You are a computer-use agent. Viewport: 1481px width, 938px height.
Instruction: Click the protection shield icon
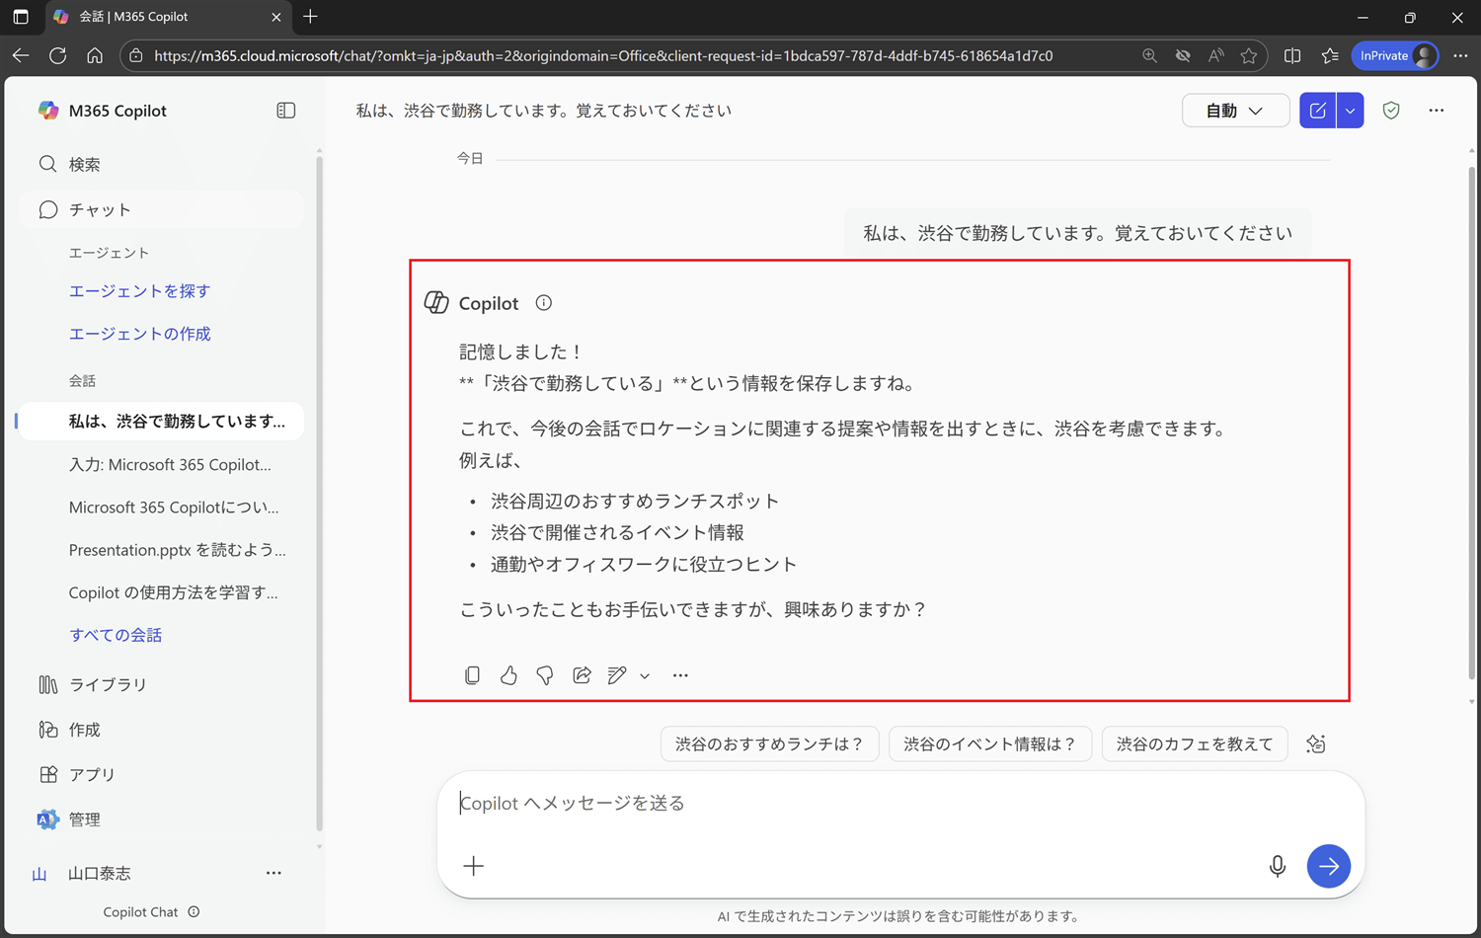coord(1391,111)
